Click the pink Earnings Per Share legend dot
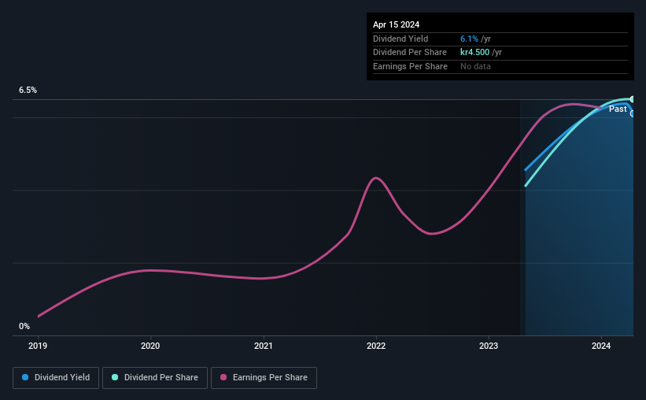 click(223, 378)
